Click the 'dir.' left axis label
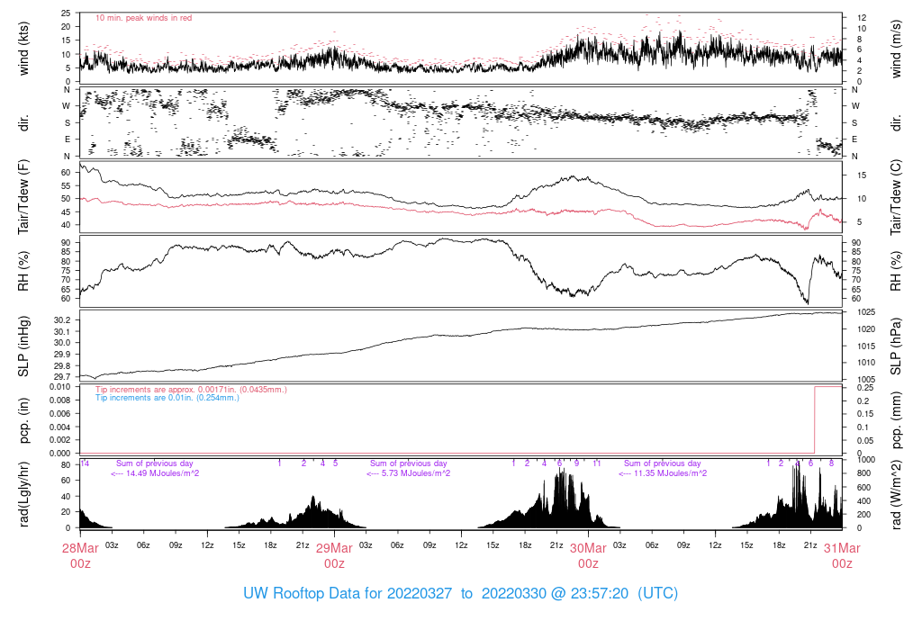The height and width of the screenshot is (630, 922). click(x=23, y=122)
